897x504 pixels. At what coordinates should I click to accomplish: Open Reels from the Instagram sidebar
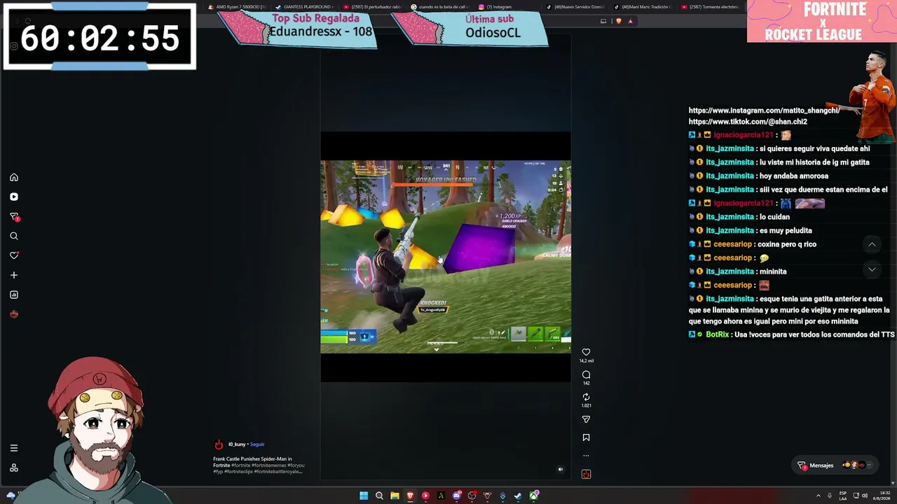[x=14, y=197]
